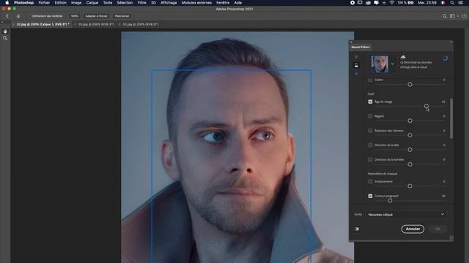Click the Contour progressif slider handle
Image resolution: width=469 pixels, height=263 pixels.
pos(390,200)
